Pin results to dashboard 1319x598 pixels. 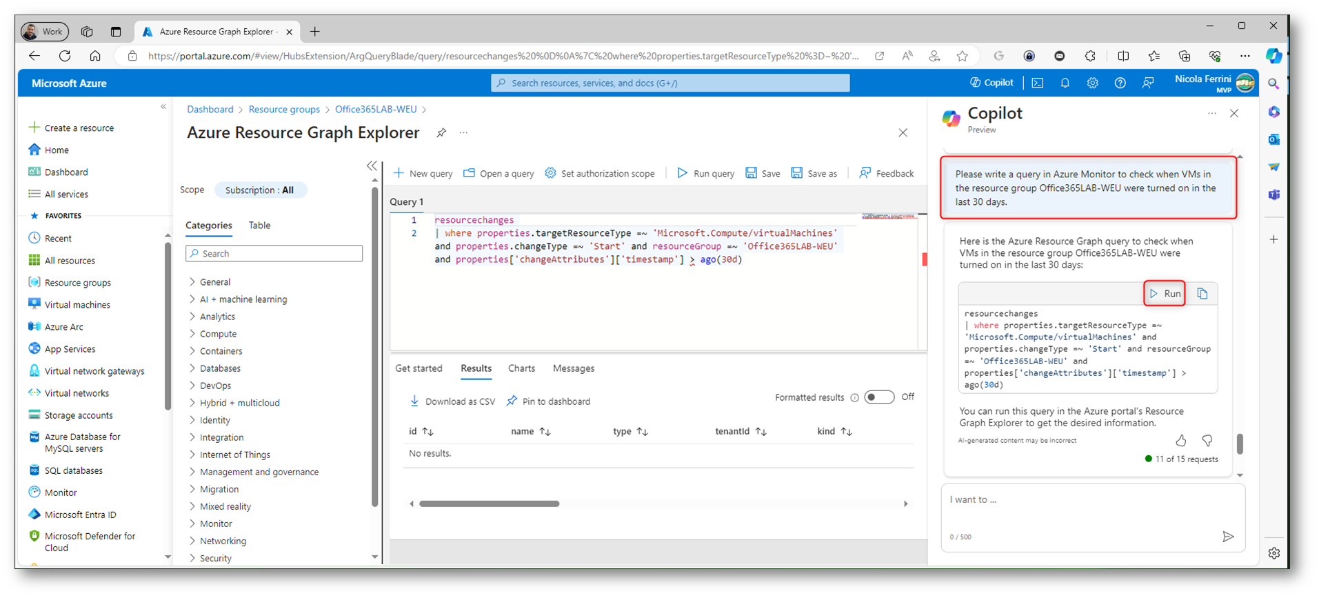(549, 401)
